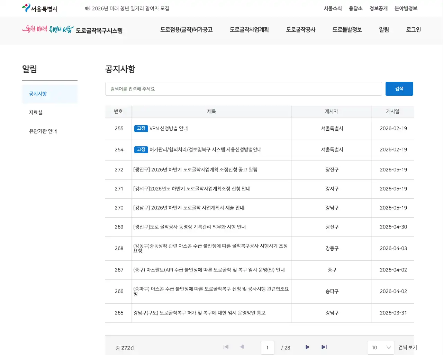Click 강서구 in the poster column

click(332, 189)
